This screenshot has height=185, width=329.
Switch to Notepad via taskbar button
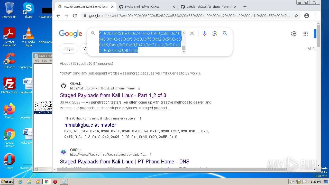(x=64, y=182)
